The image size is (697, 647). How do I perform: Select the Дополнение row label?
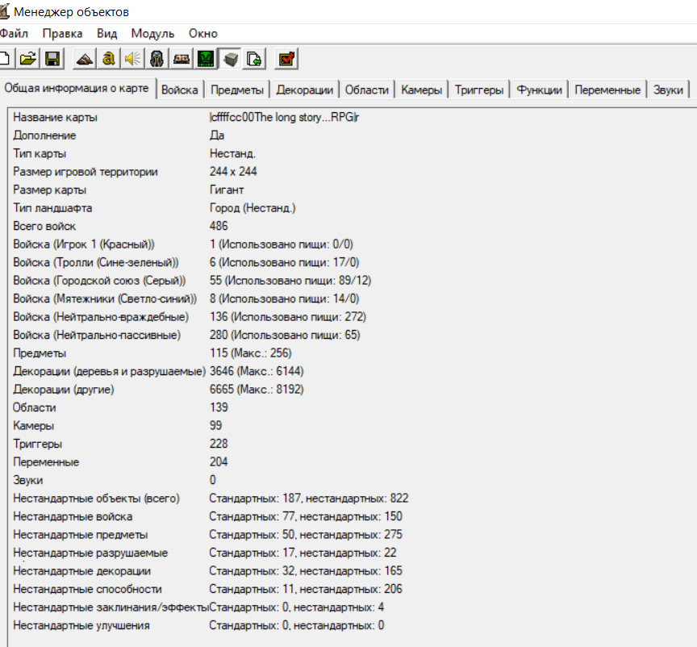click(x=44, y=136)
